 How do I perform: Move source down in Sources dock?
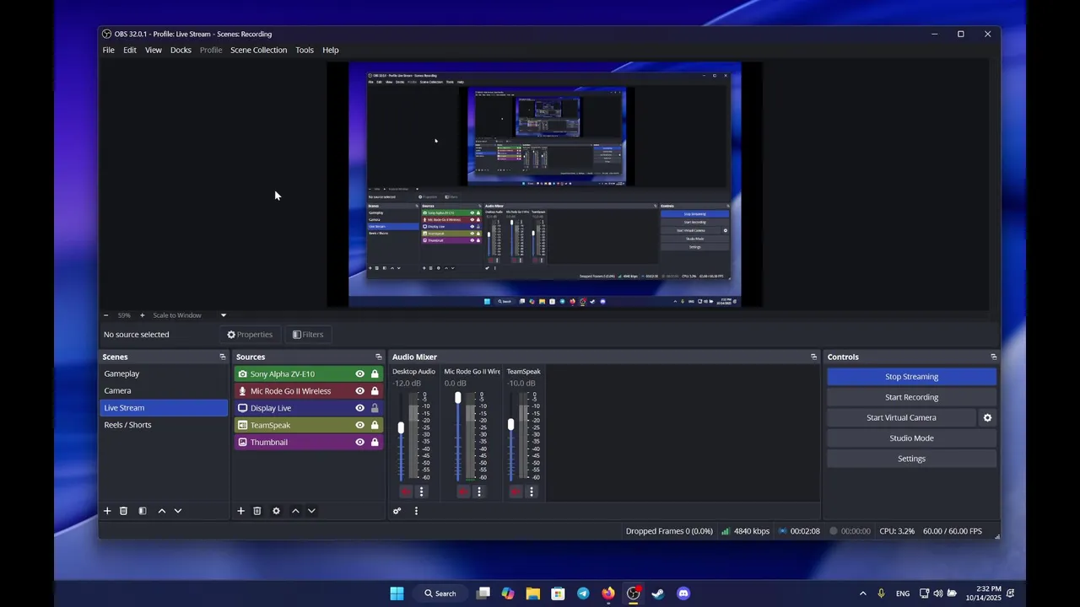(x=311, y=511)
